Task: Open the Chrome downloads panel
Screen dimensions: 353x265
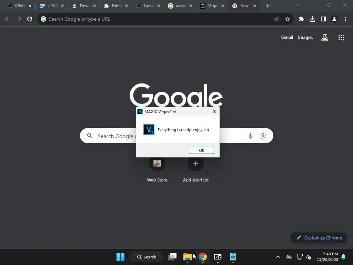Action: click(312, 19)
